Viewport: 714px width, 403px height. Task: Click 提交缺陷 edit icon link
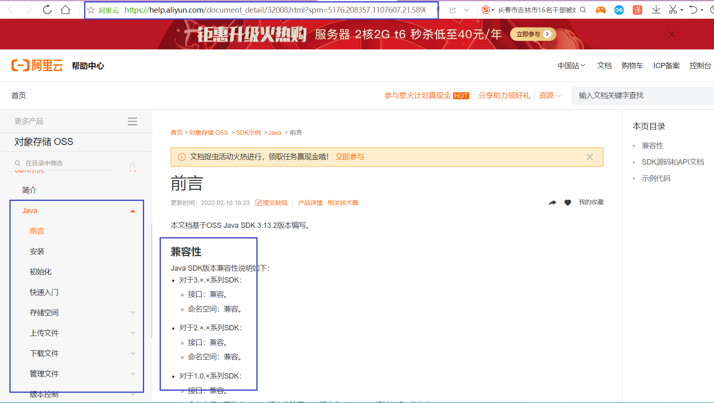[x=271, y=203]
